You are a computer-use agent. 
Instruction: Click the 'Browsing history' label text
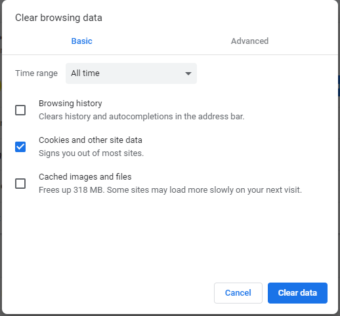pyautogui.click(x=70, y=104)
